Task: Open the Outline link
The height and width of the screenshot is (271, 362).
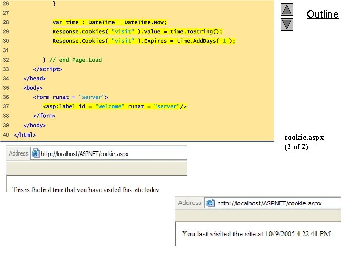Action: [322, 14]
